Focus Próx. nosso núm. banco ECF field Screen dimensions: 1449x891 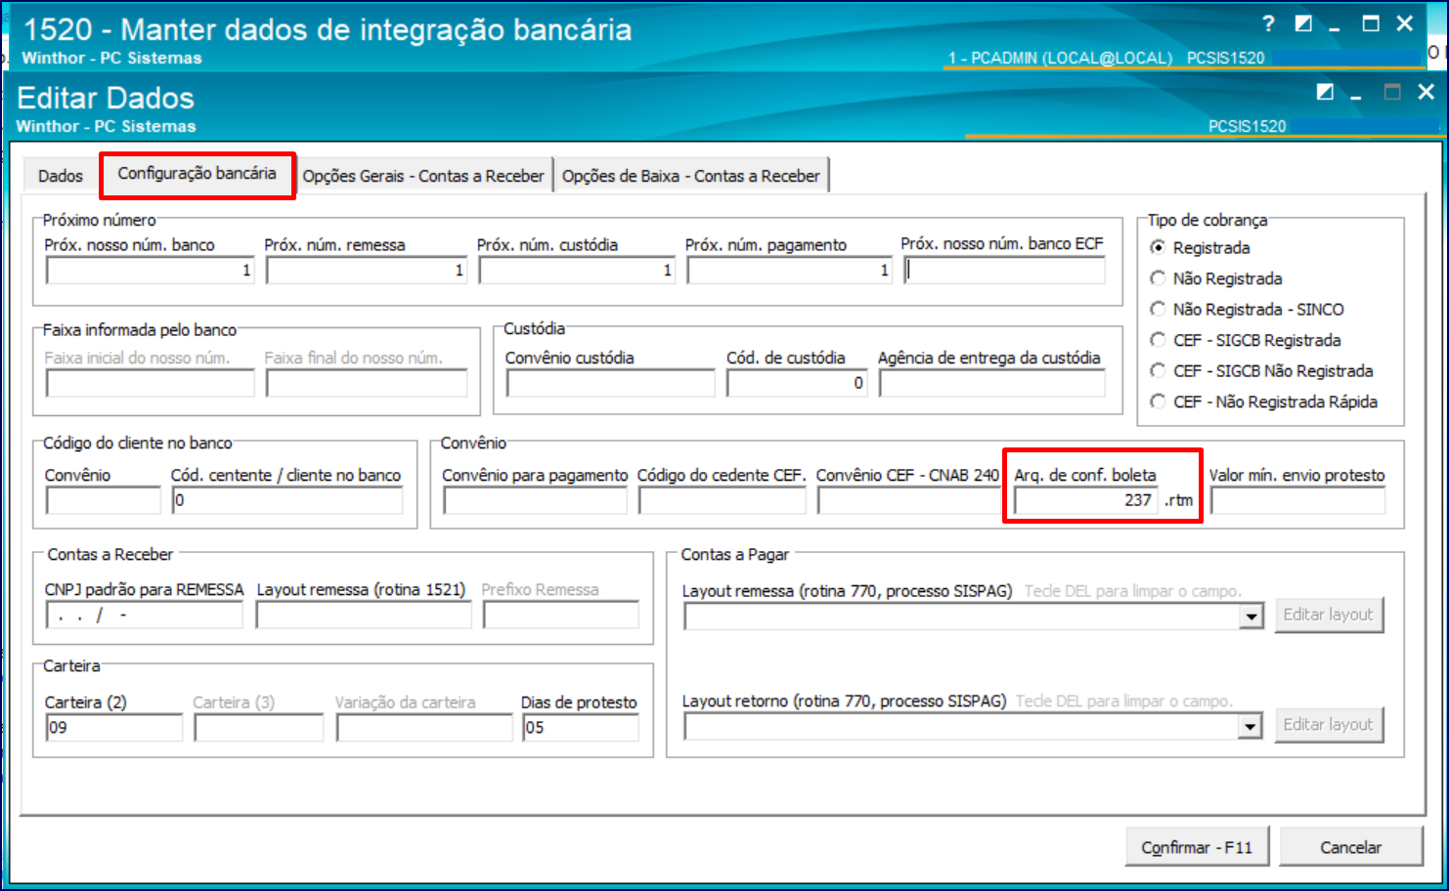pos(1004,271)
